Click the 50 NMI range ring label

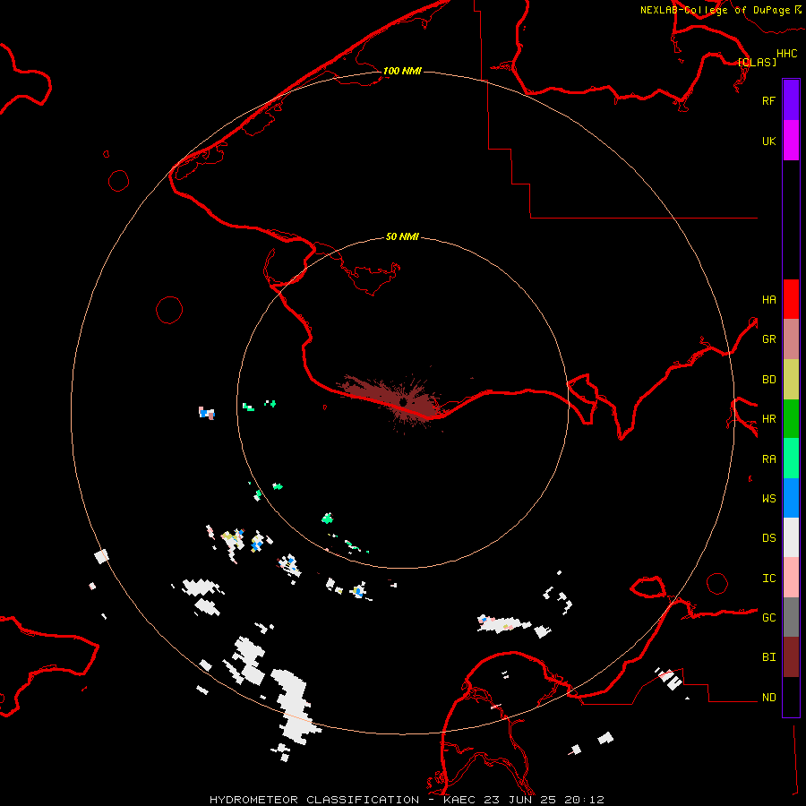point(402,236)
